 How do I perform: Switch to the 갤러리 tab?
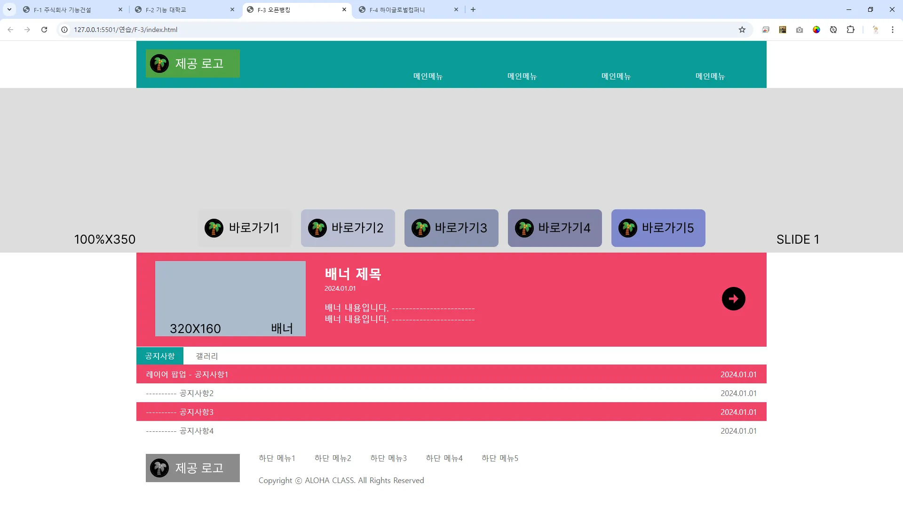pos(207,356)
